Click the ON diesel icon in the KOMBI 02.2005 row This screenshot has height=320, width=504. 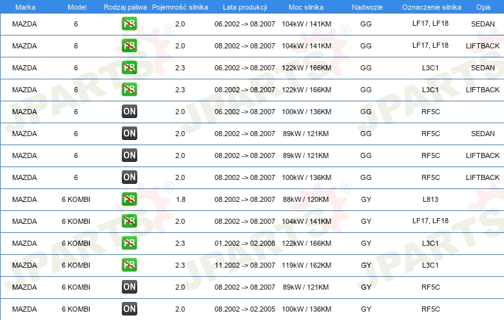pos(129,308)
